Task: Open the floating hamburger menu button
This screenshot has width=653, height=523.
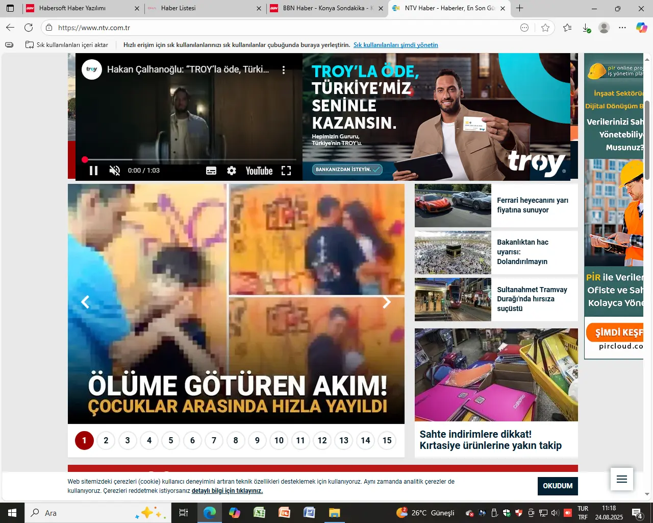Action: (622, 479)
